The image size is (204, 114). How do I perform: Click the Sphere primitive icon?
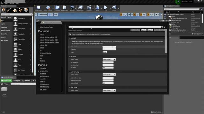15,49
